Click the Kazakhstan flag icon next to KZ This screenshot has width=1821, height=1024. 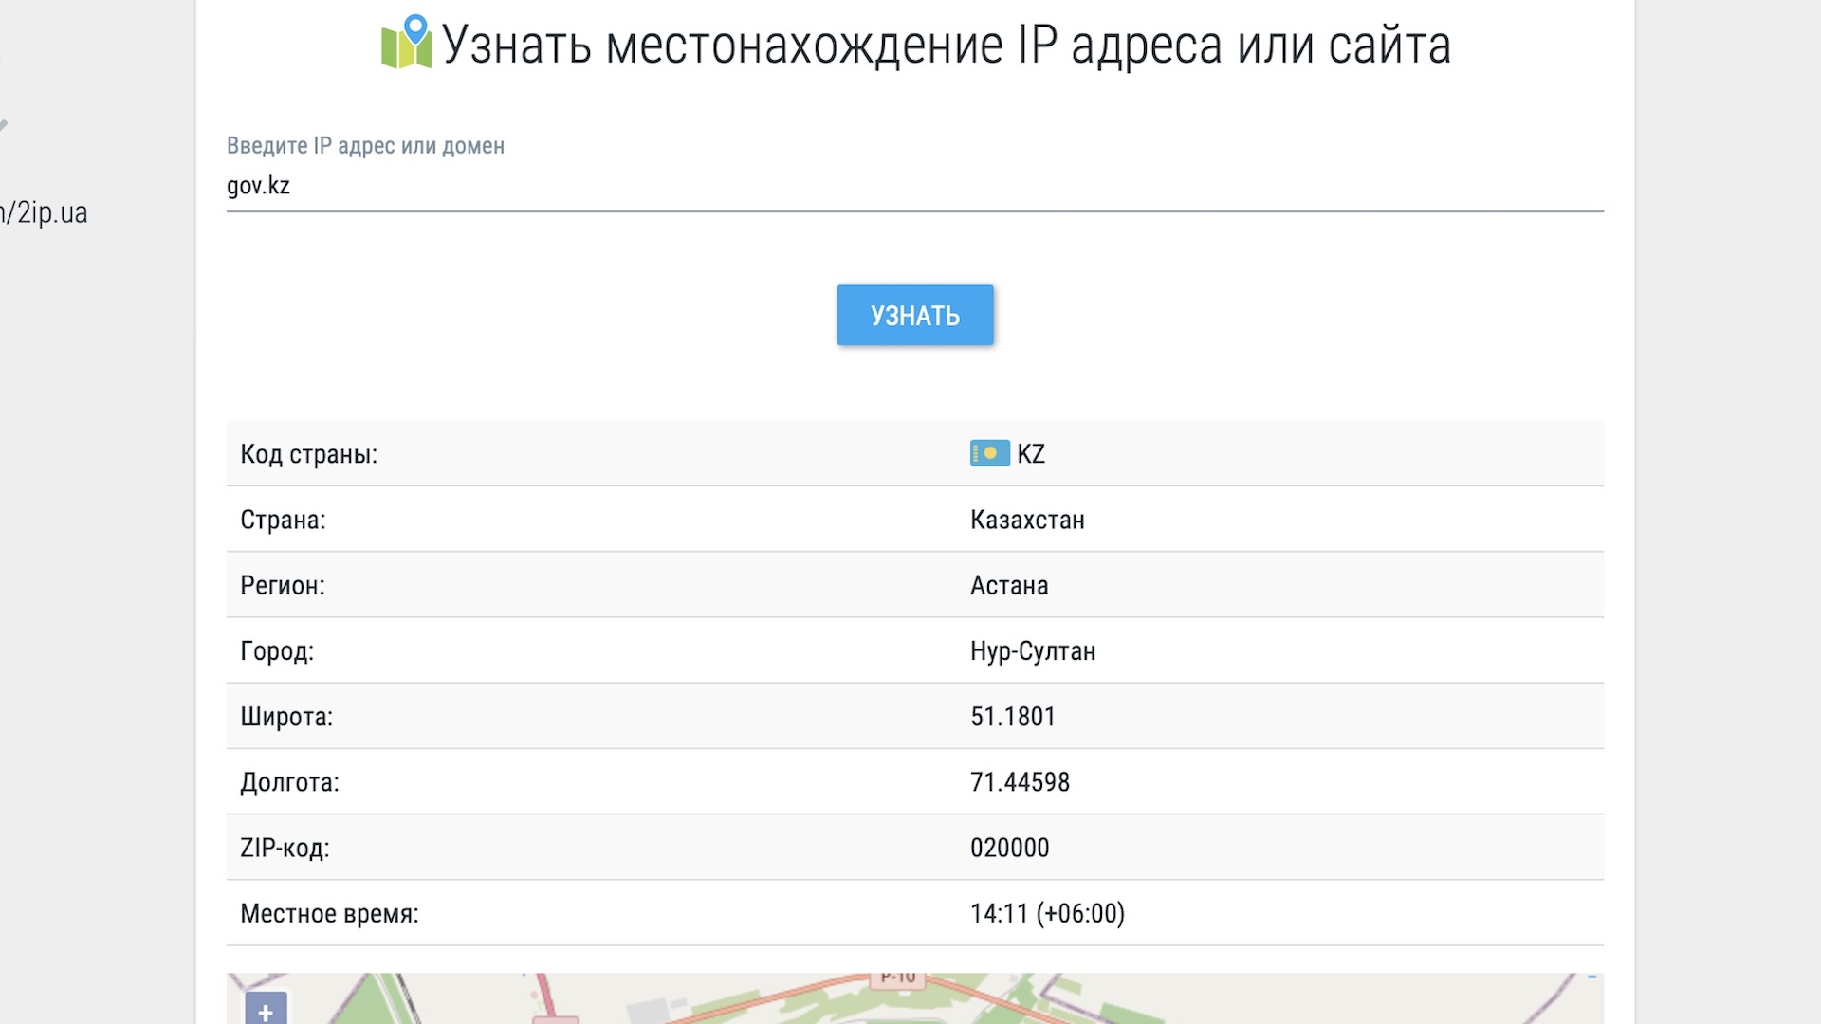pyautogui.click(x=989, y=453)
